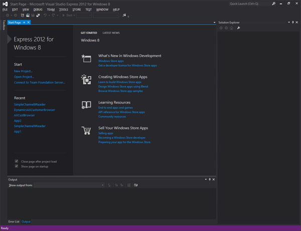Viewport: 301px width, 231px height.
Task: Open recent project DynamicsAXCustomerBrowser
Action: click(x=34, y=110)
